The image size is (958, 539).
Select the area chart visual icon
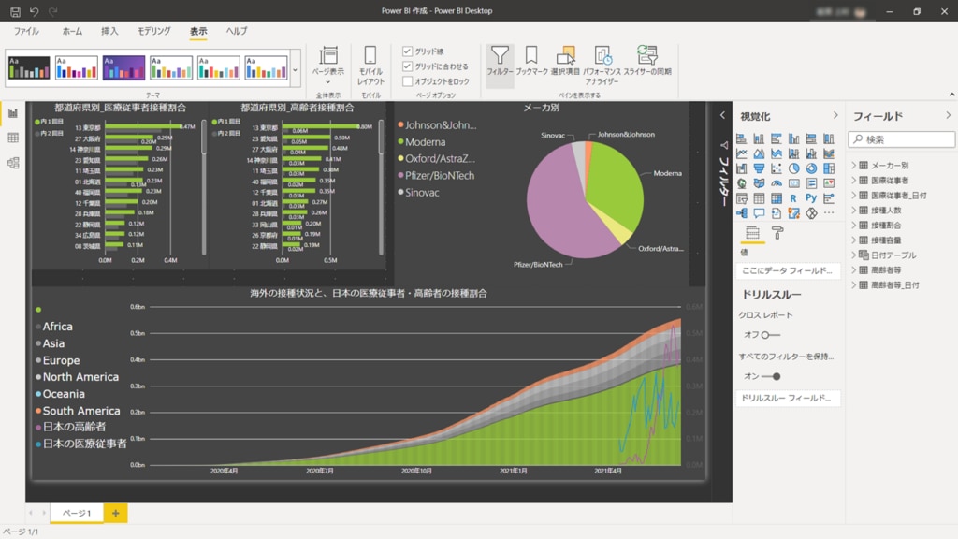click(x=759, y=153)
